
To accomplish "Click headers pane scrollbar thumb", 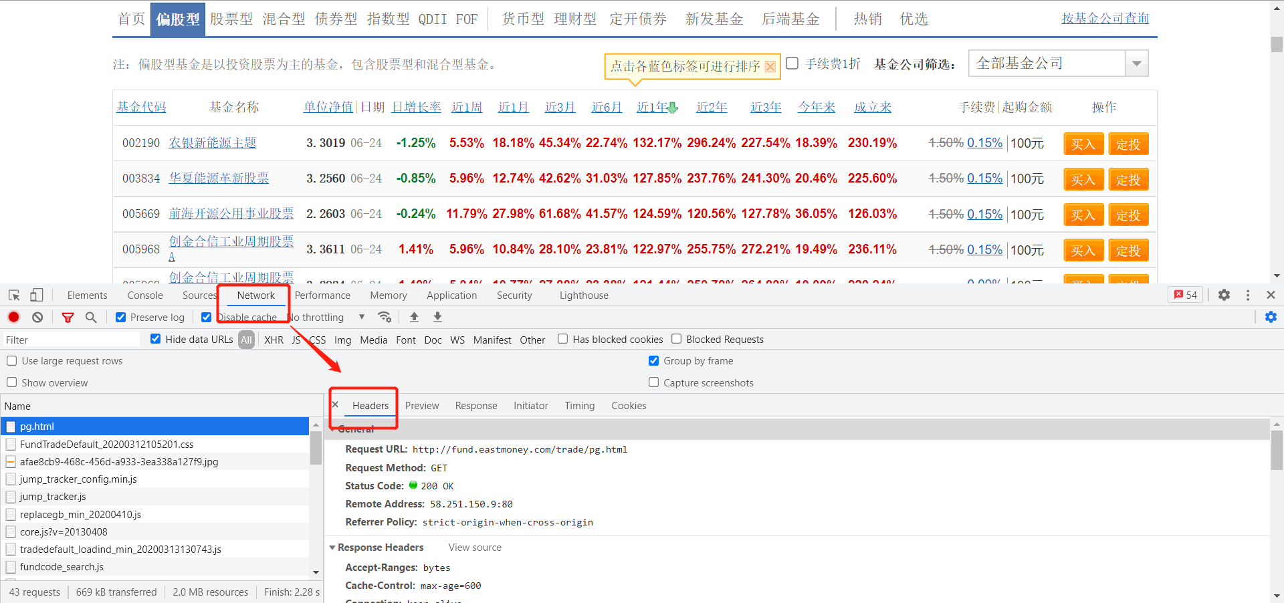I will coord(1277,451).
